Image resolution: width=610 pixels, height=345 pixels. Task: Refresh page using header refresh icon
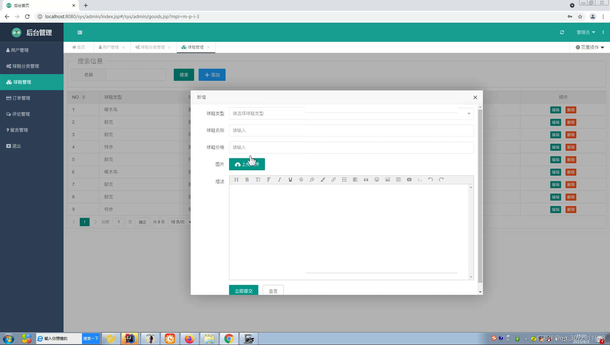coord(562,32)
